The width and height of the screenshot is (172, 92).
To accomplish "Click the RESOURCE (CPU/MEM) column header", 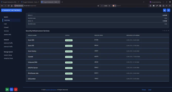I will tap(133, 35).
